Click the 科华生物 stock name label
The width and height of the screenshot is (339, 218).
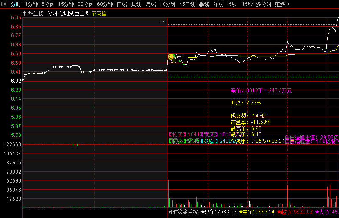(x=33, y=14)
